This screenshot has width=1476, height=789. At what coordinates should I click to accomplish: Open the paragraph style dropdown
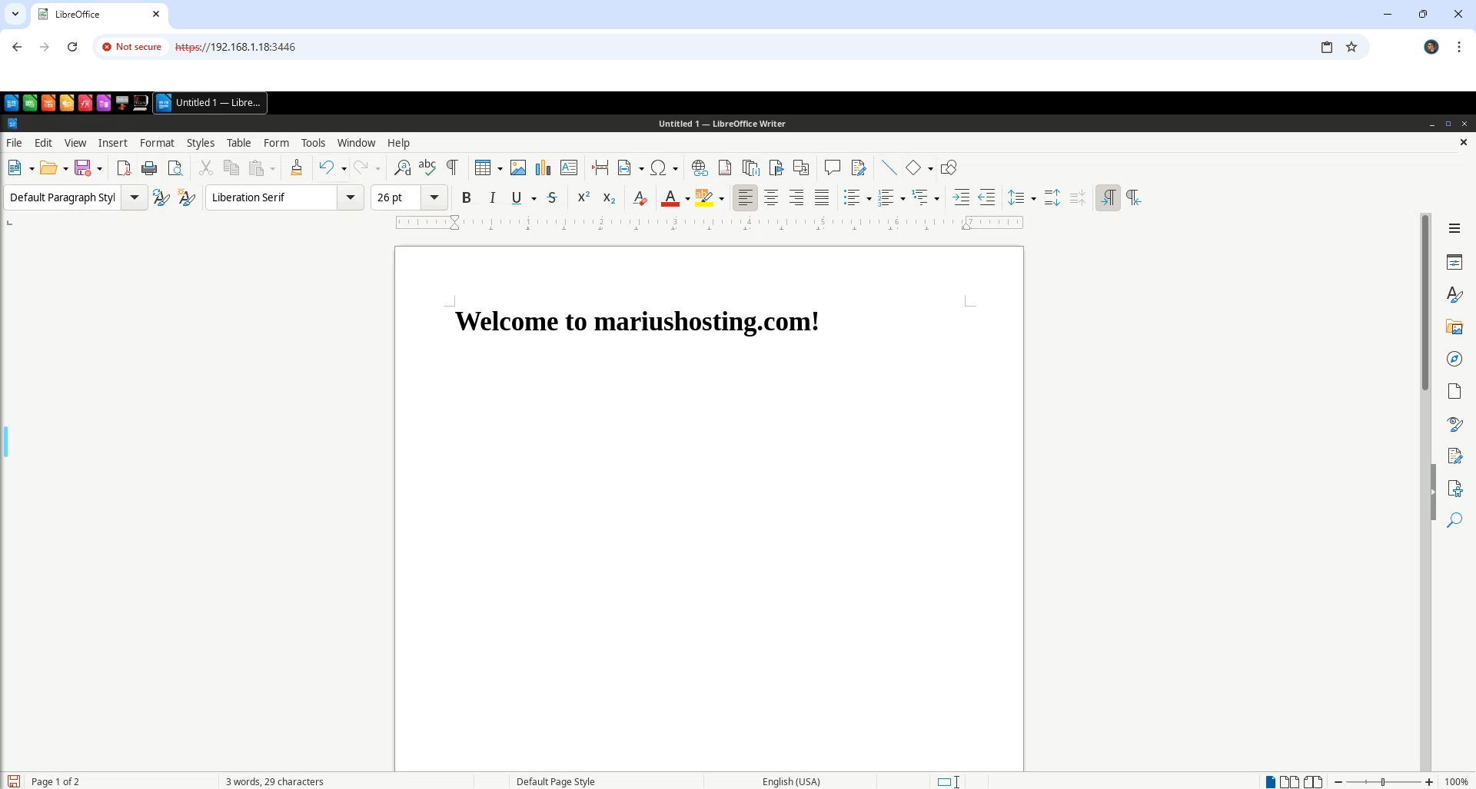135,198
